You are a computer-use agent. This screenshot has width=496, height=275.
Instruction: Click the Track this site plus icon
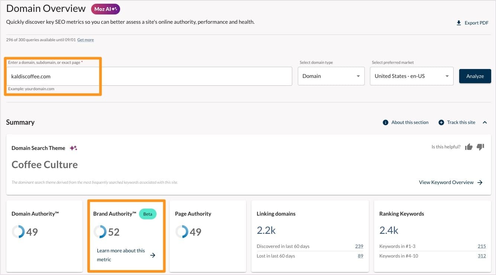tap(441, 122)
